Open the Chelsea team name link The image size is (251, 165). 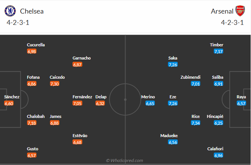[x=32, y=11]
